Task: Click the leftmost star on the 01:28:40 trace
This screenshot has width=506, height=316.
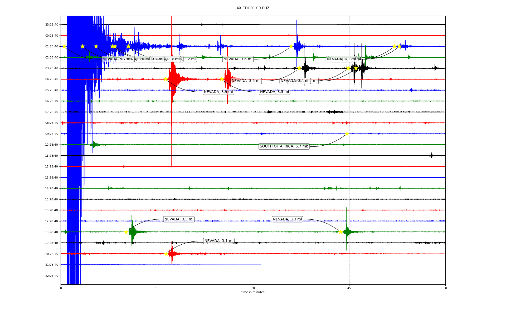Action: (64, 46)
